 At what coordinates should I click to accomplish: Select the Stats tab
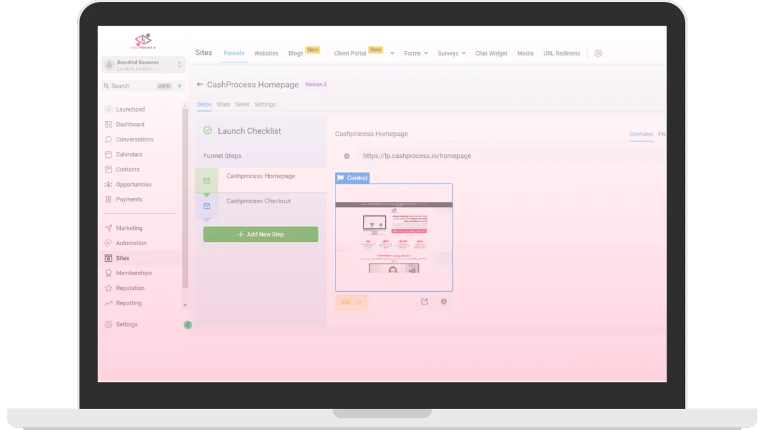pos(223,104)
